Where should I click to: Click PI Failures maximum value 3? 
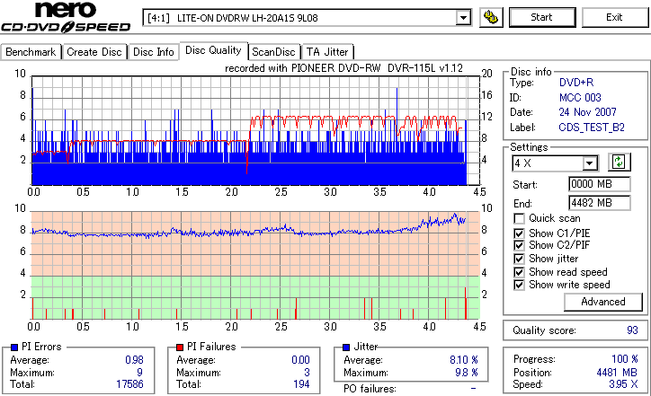(307, 373)
